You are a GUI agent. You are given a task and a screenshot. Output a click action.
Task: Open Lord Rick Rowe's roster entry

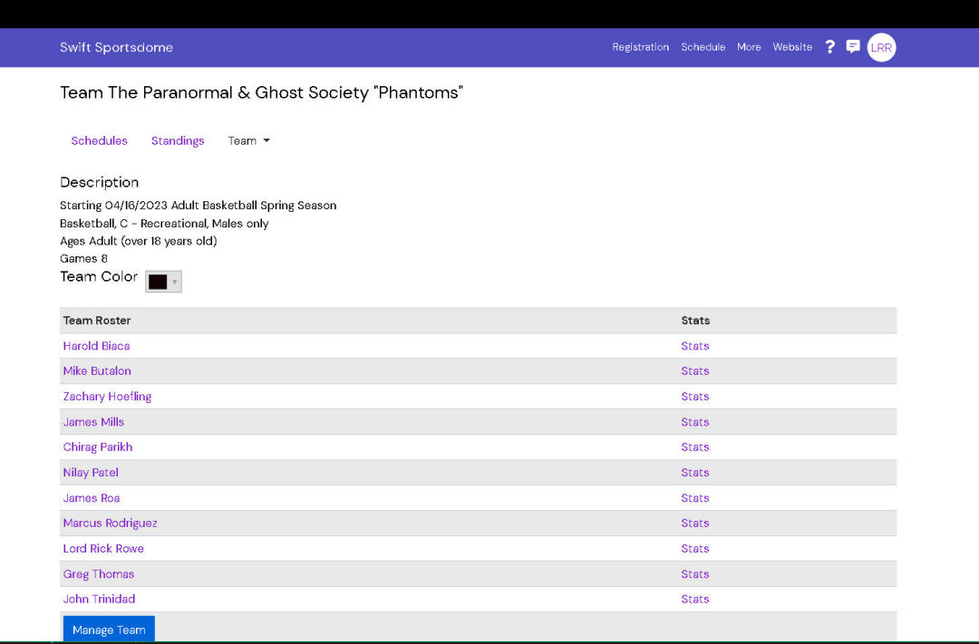pyautogui.click(x=103, y=549)
